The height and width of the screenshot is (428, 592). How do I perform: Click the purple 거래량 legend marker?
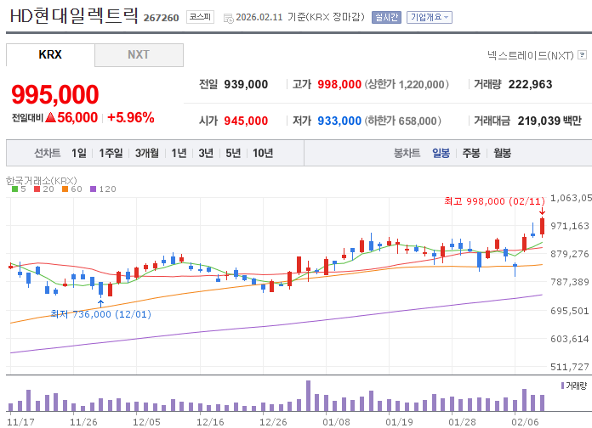562,386
